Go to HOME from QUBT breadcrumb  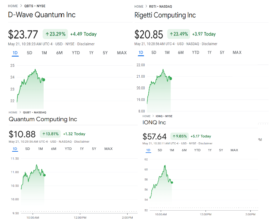click(x=13, y=113)
